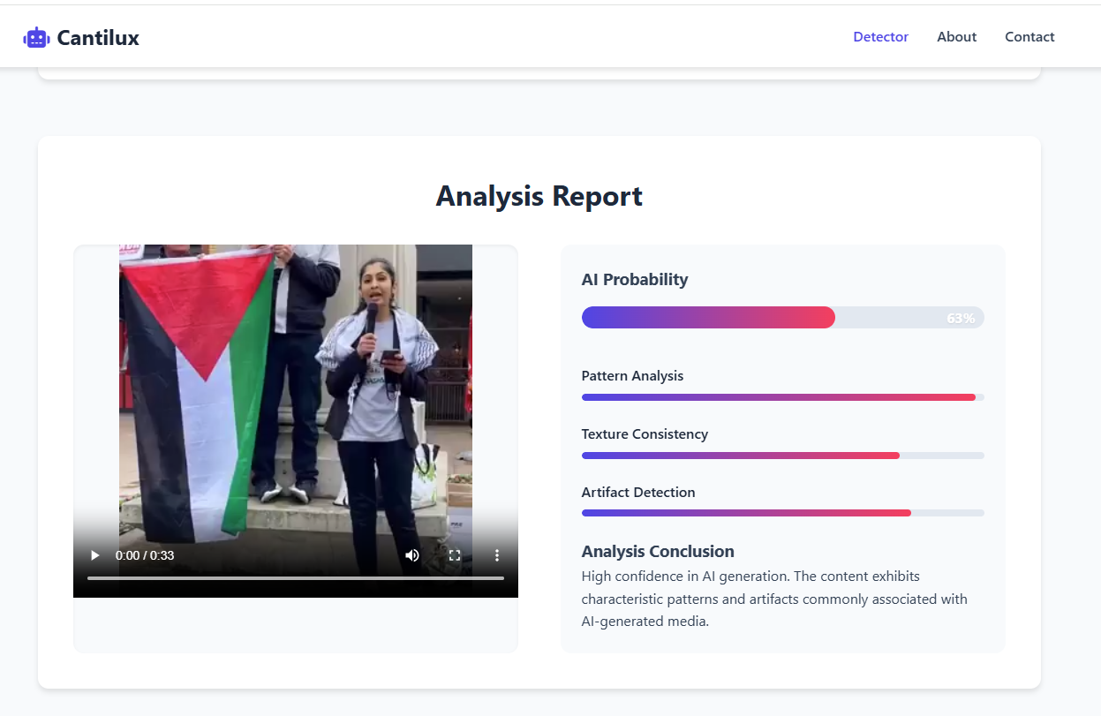The height and width of the screenshot is (716, 1101).
Task: Click the Artifact Detection label
Action: 638,493
